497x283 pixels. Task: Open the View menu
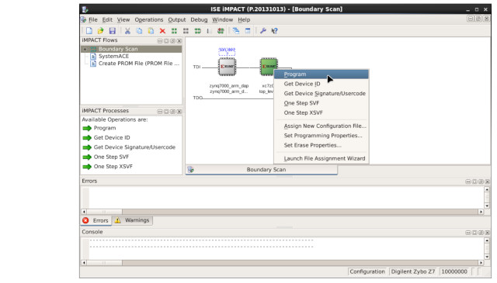pos(123,19)
